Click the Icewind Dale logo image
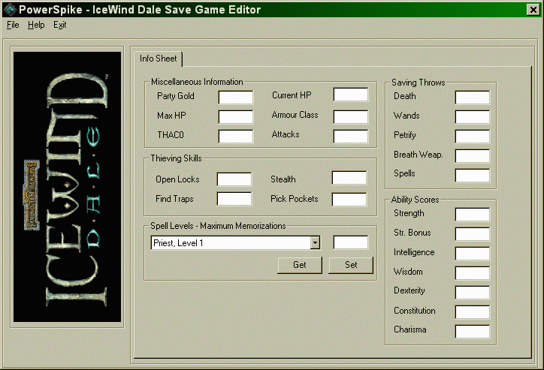Screen dimensions: 544x370 [67, 187]
